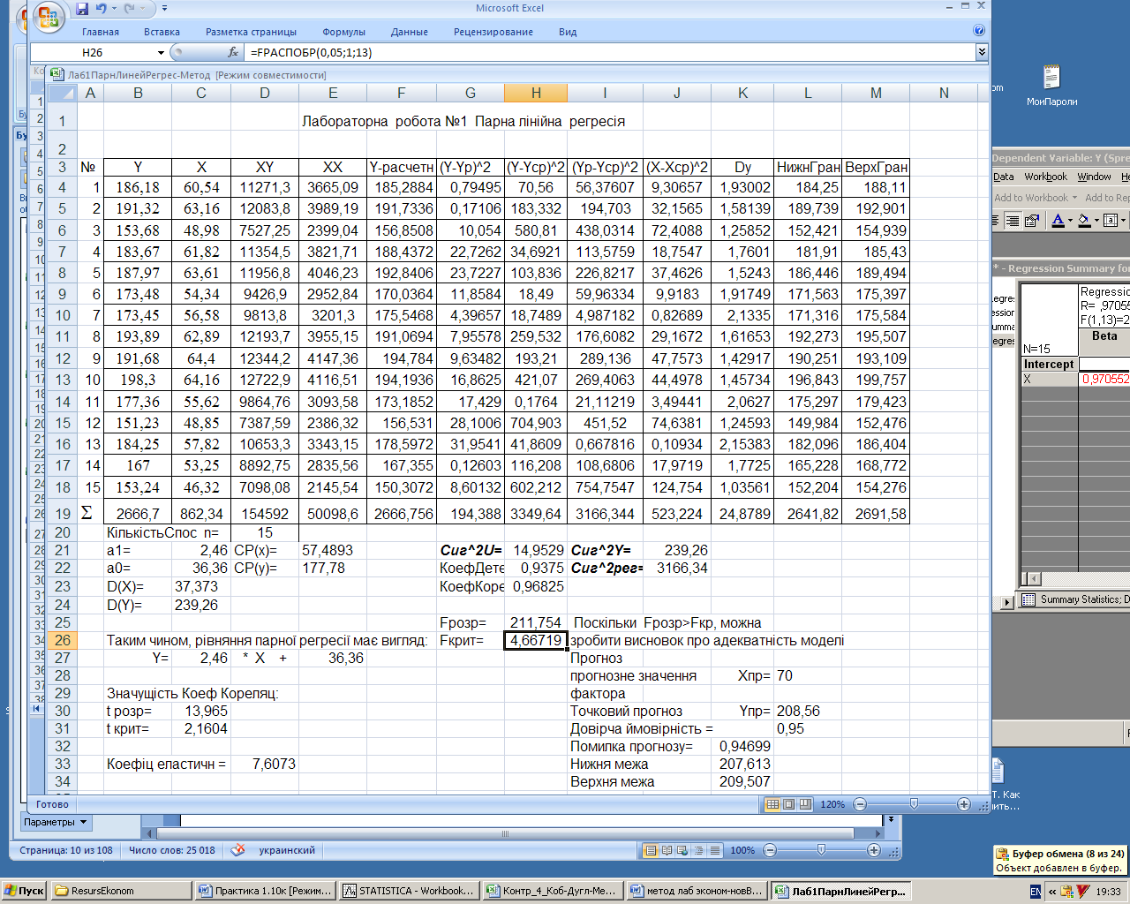Open the Разметка страницы ribbon tab
The height and width of the screenshot is (904, 1130).
tap(251, 32)
